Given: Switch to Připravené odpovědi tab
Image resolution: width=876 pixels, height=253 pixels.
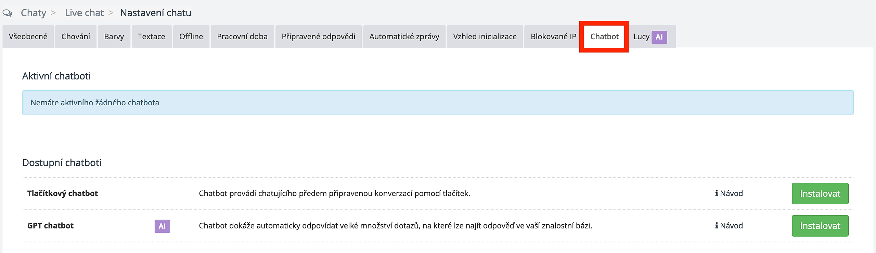Looking at the screenshot, I should (318, 36).
